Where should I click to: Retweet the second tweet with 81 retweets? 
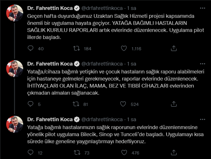77,104
